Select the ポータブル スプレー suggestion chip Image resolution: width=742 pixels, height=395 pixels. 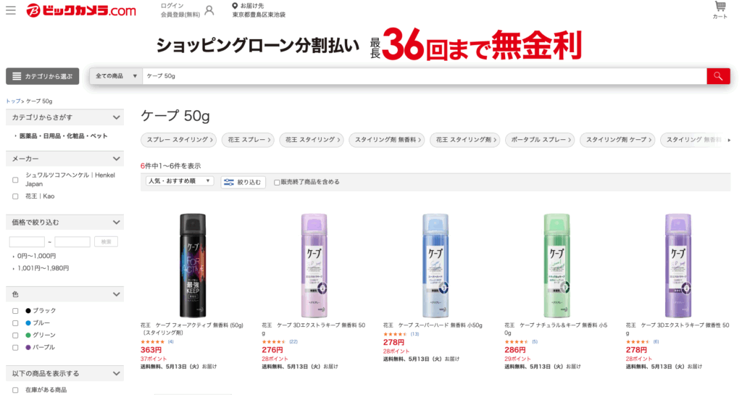click(540, 140)
